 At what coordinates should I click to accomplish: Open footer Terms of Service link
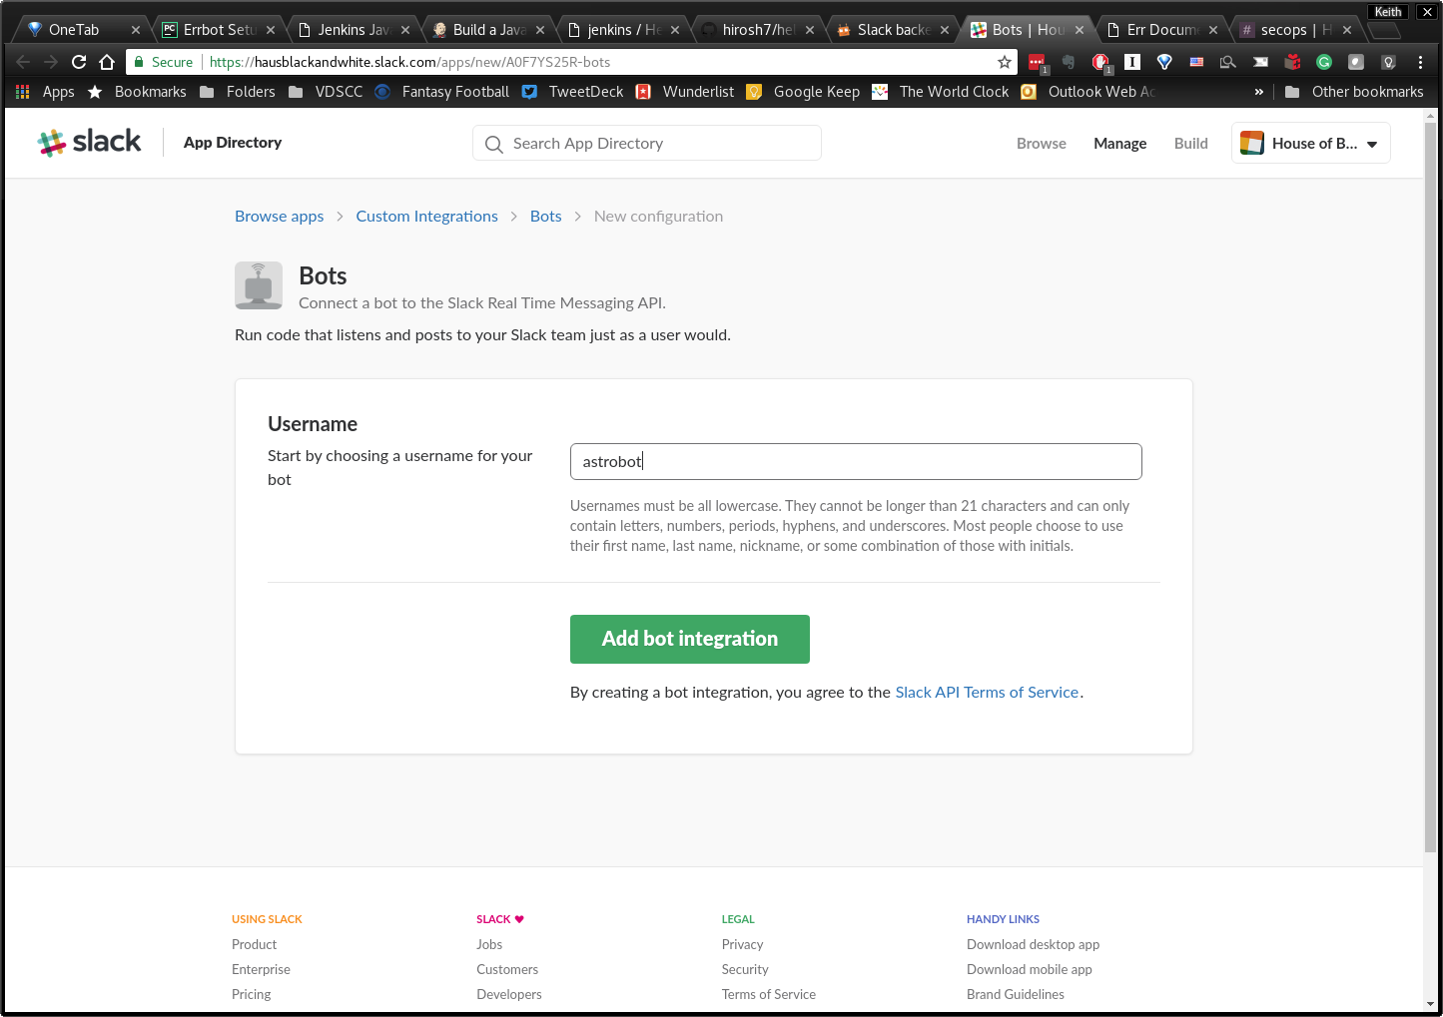769,994
